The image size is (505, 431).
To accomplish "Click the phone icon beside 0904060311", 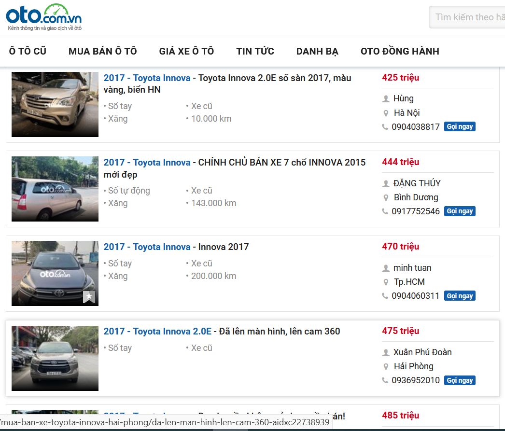I will (385, 296).
